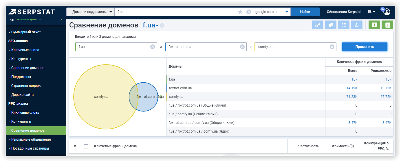Open SEO 'Сравнение доменов' in sidebar
The image size is (401, 162).
point(28,68)
